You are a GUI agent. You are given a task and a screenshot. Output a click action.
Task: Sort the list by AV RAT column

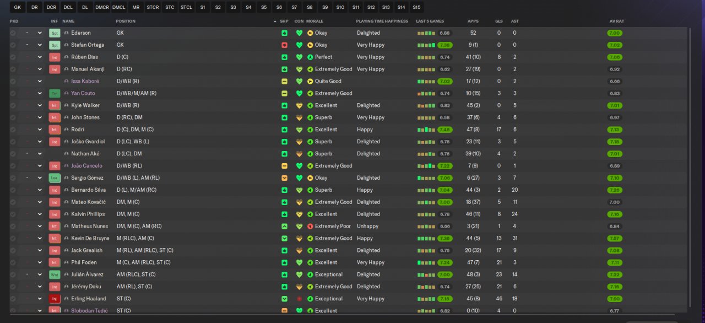tap(616, 21)
